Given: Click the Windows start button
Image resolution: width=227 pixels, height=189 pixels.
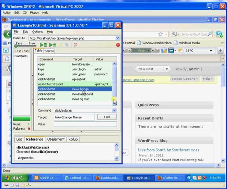Looking at the screenshot, I should point(15,178).
